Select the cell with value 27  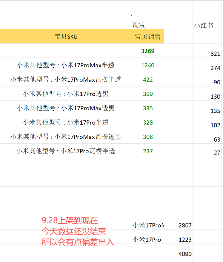tap(207, 151)
